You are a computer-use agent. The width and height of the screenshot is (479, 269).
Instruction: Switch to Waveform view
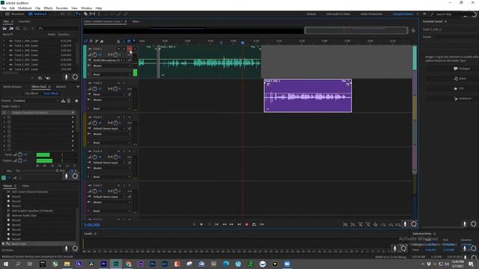point(14,13)
